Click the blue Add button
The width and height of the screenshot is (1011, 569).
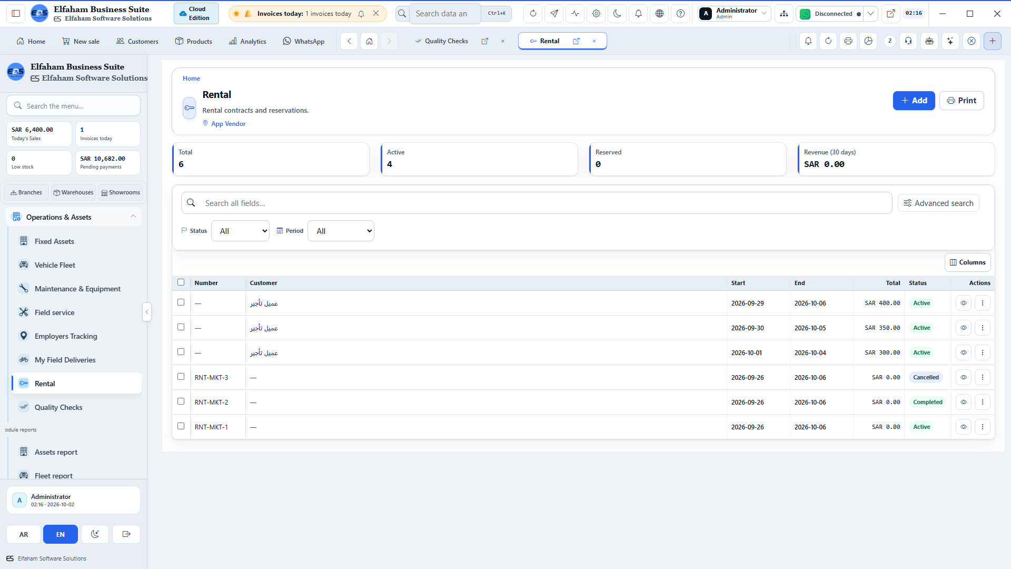coord(914,101)
